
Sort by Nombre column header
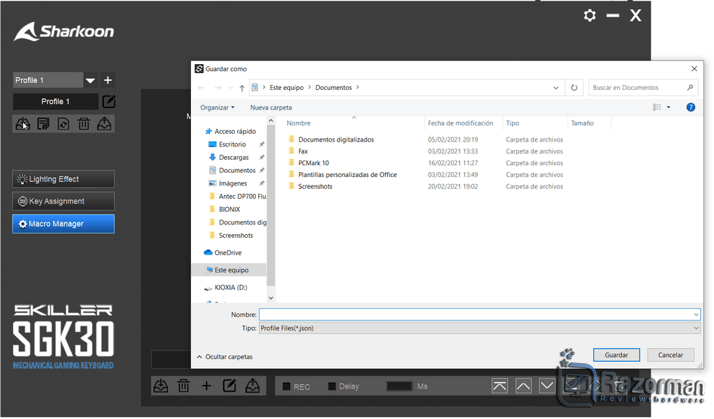(298, 123)
